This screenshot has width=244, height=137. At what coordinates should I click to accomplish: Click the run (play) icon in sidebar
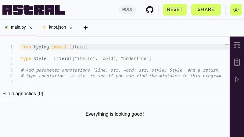237,79
